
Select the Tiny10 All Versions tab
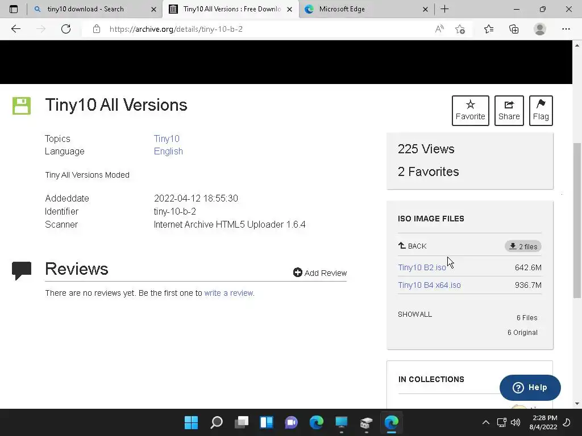click(232, 9)
